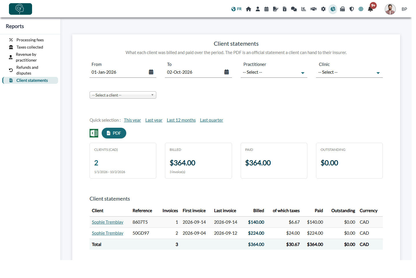Click the app logo
Screen dimensions: 416x278
point(21,9)
